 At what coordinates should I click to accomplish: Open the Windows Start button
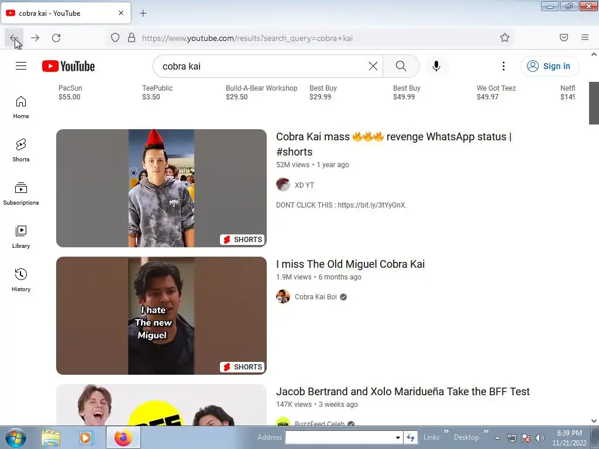coord(16,437)
